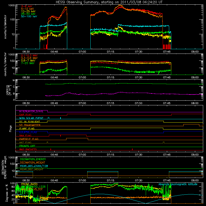206x206 pixels.
Task: Click the GAP_FLAG label
Action: (25, 115)
